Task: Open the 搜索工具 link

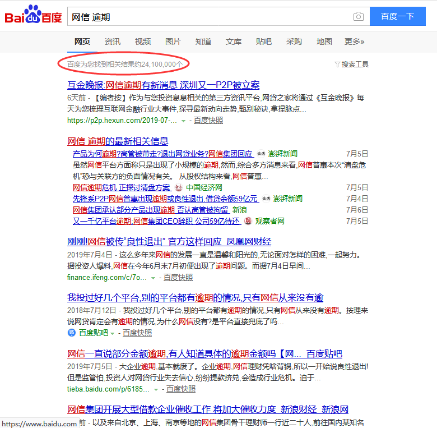Action: 355,65
